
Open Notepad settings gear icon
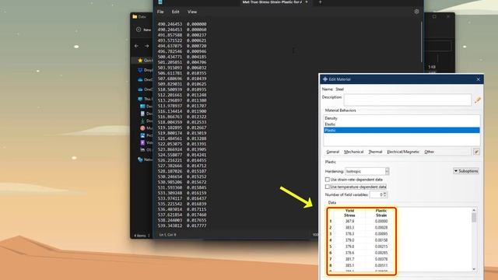[x=416, y=12]
